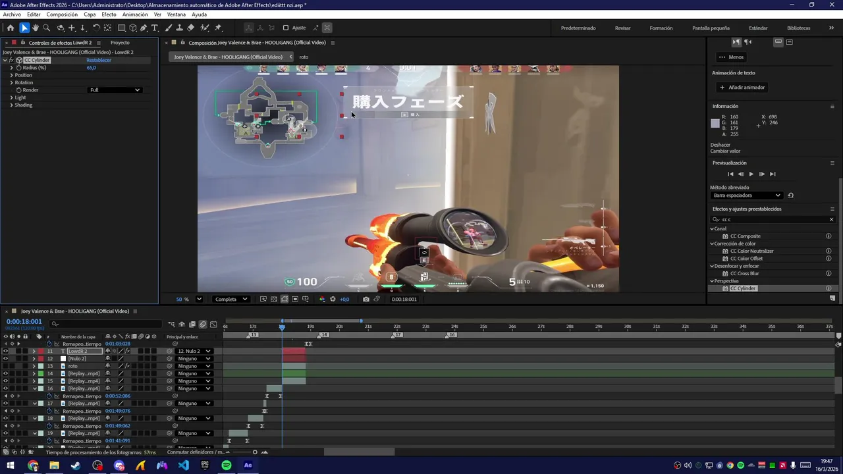Open the Efecto menu

click(x=109, y=14)
